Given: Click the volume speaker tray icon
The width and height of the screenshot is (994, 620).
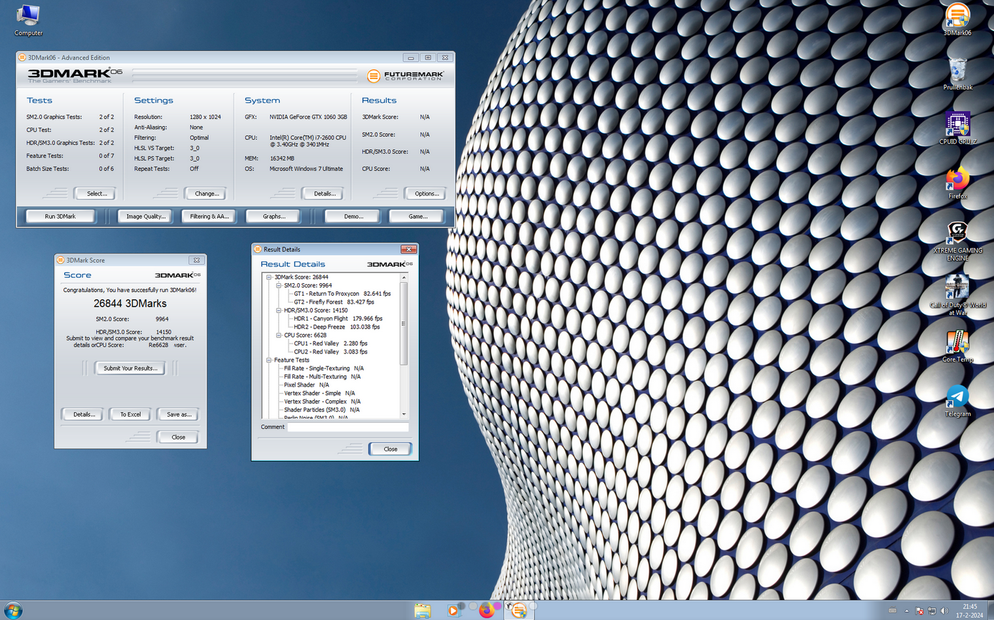Looking at the screenshot, I should pyautogui.click(x=944, y=611).
